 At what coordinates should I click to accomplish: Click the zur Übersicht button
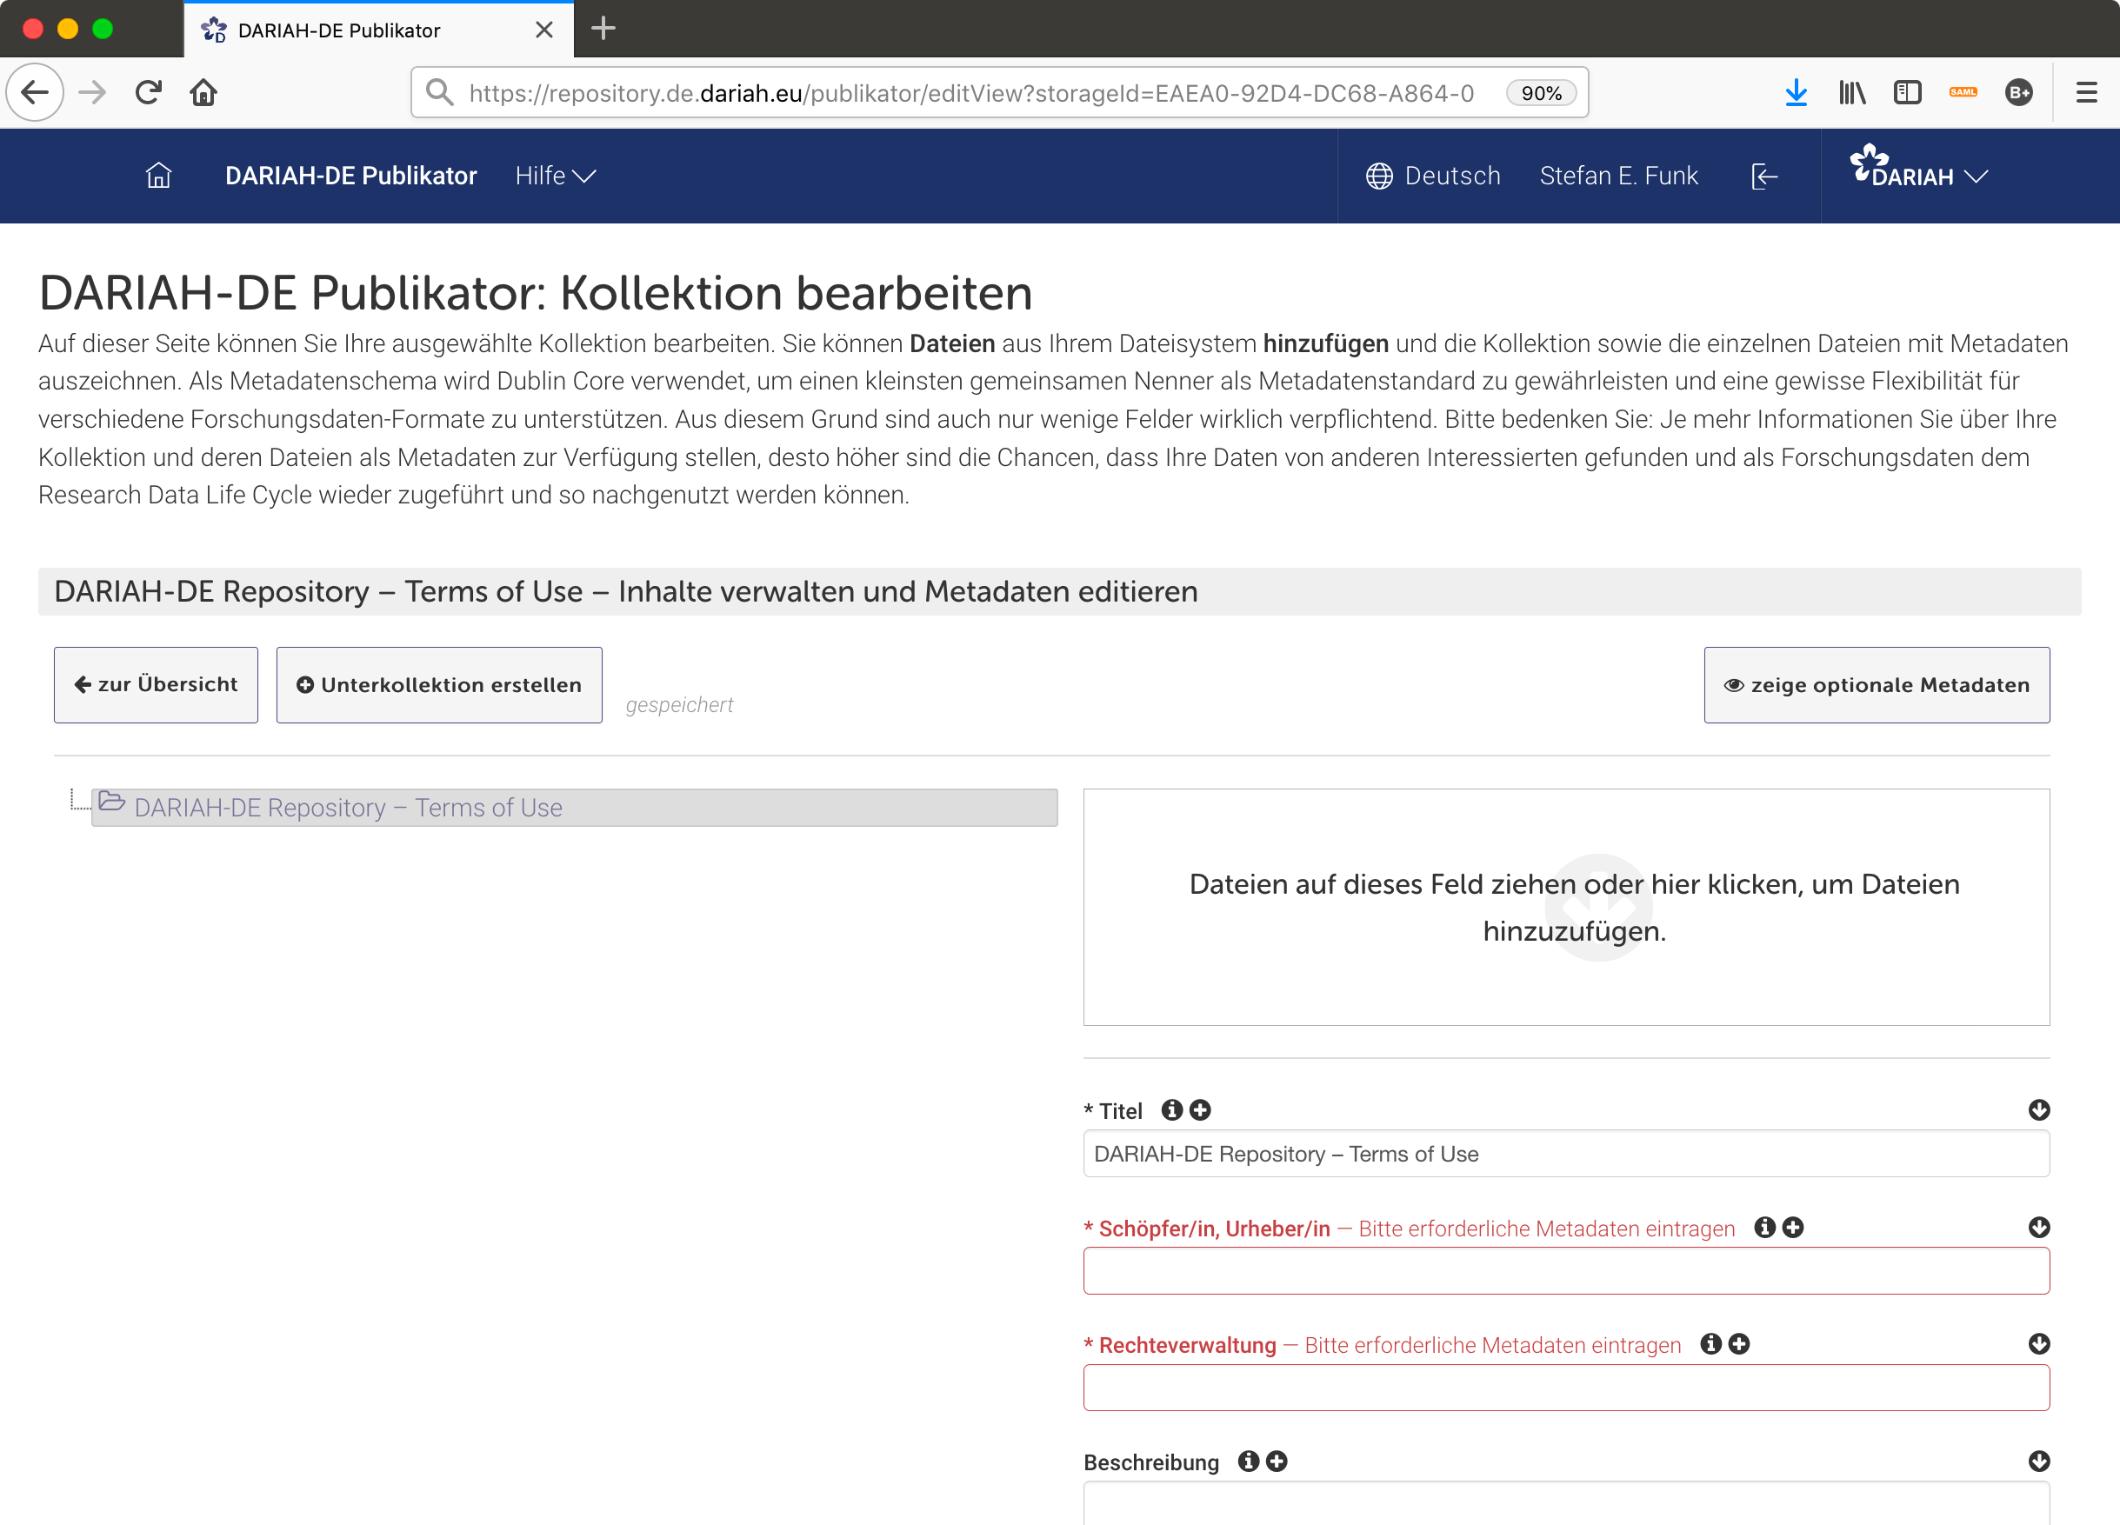click(155, 684)
